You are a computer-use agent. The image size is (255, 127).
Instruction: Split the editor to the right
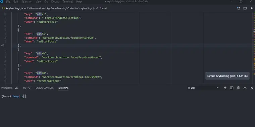245,8
